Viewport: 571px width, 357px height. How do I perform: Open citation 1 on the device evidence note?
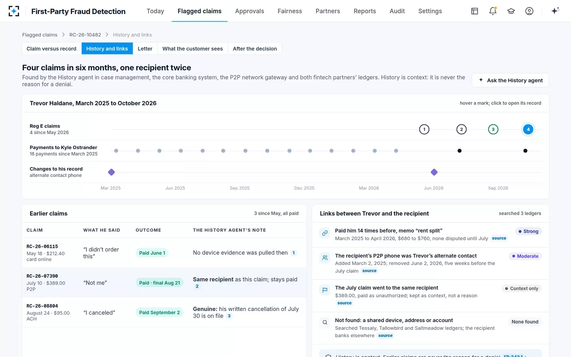coord(293,253)
